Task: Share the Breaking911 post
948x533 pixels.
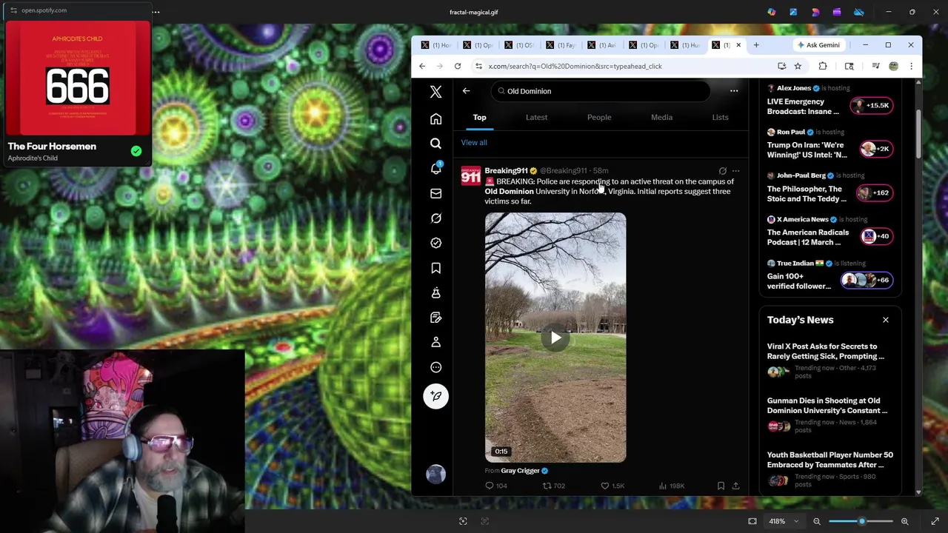Action: point(735,486)
